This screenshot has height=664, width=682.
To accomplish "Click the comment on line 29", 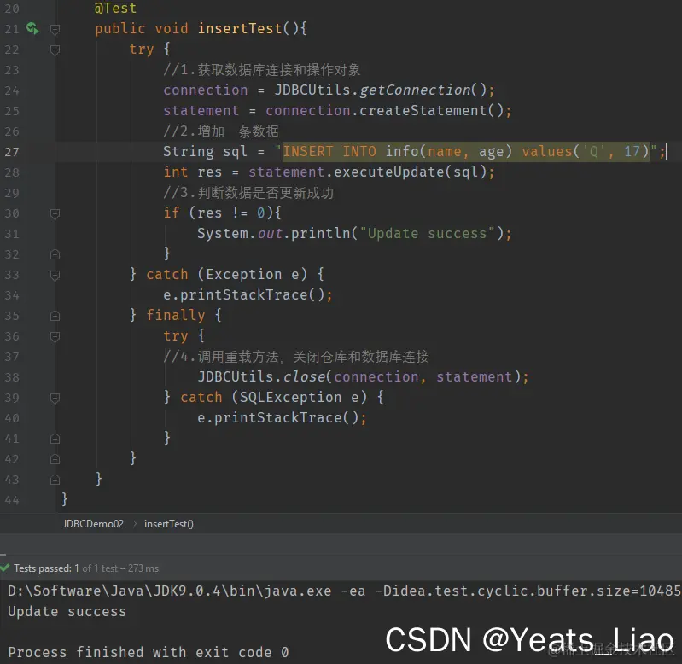I will [x=248, y=193].
